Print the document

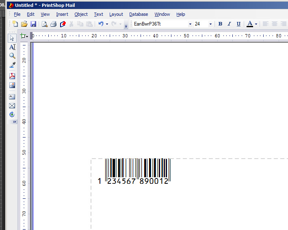pos(54,24)
